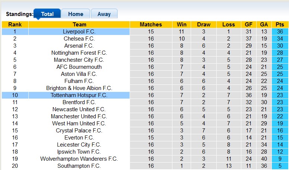
Task: Click on Arsenal F.C. team name
Action: pos(79,46)
